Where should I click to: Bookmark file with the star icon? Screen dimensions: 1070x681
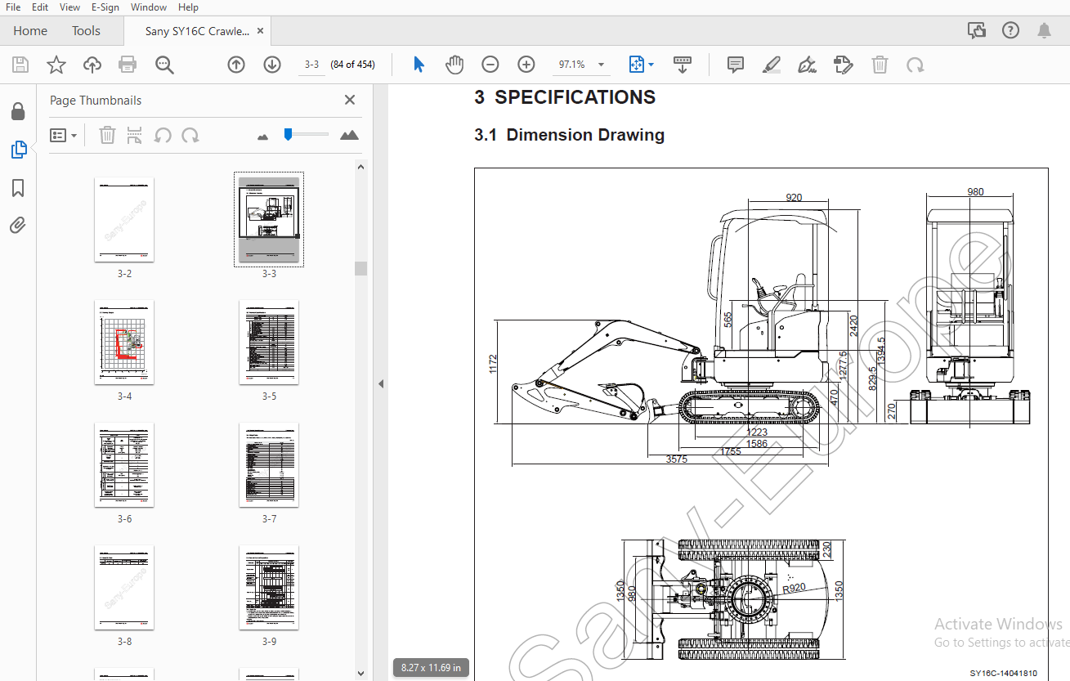click(56, 65)
